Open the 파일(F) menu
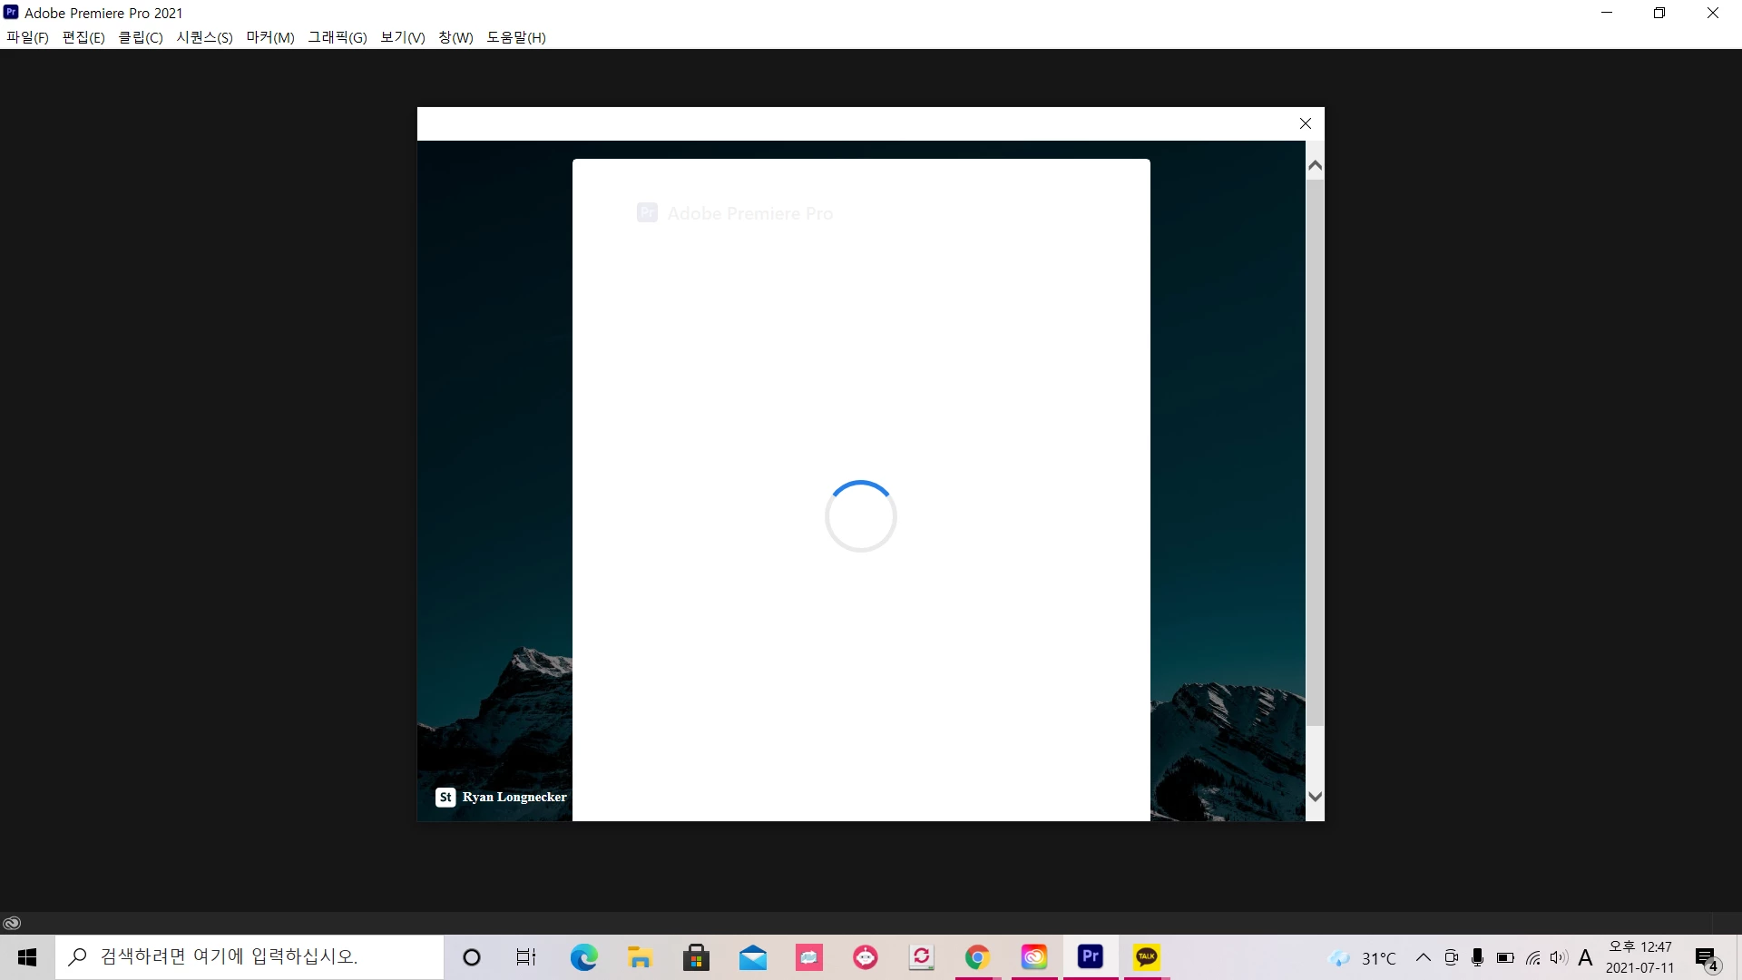 [27, 37]
